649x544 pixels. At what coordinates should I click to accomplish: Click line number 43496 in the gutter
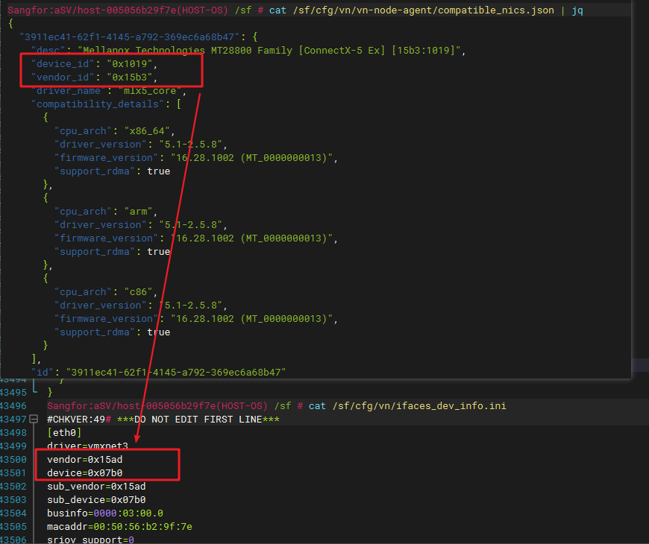coord(13,406)
